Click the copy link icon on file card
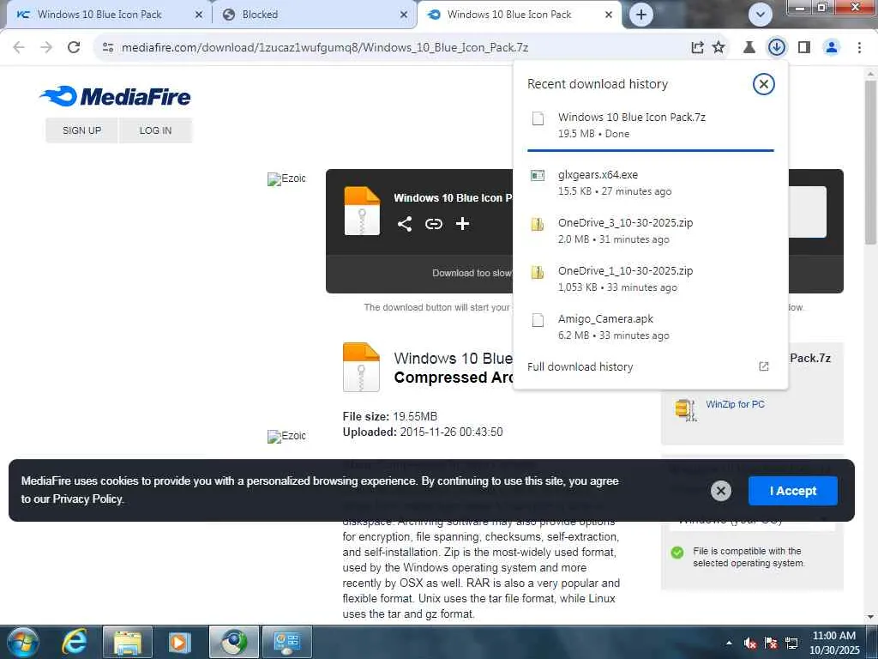The image size is (878, 659). click(433, 224)
